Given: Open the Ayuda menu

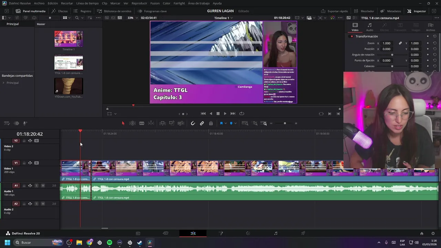Looking at the screenshot, I should point(217,3).
